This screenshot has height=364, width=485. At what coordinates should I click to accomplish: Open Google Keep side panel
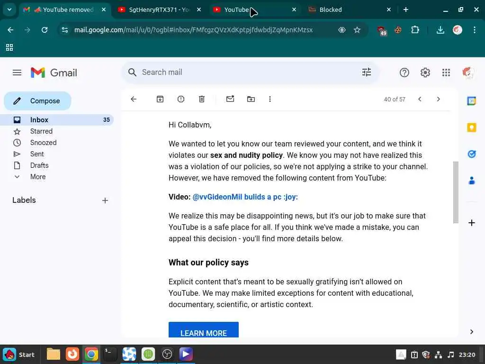pyautogui.click(x=471, y=127)
